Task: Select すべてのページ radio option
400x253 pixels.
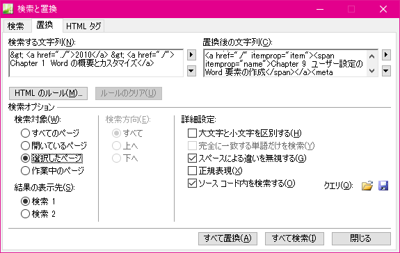Action: pos(50,133)
